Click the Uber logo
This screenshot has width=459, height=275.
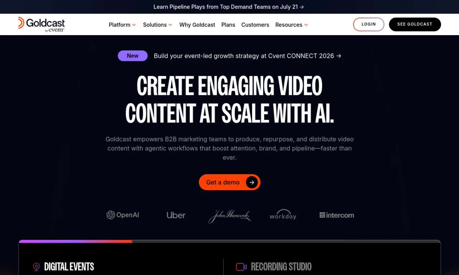[176, 215]
